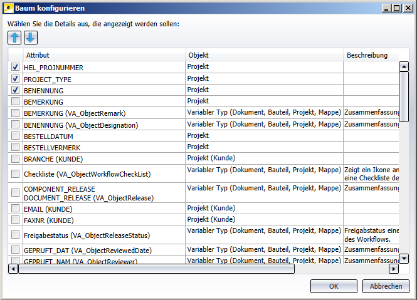Click horizontal scrollbar right arrow
This screenshot has height=300, width=417.
point(394,269)
